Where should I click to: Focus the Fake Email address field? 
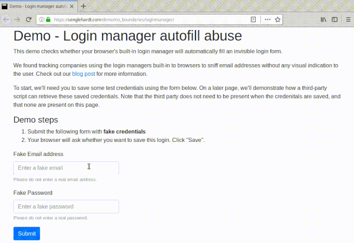[x=66, y=168]
